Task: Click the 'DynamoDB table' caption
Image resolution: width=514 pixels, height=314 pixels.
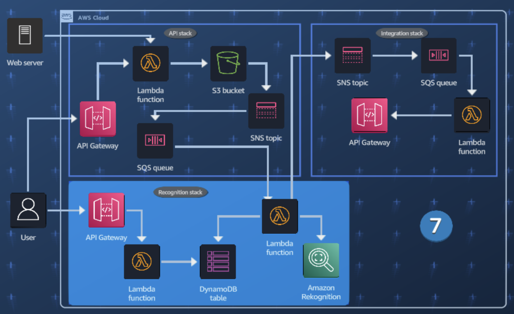Action: click(x=218, y=293)
